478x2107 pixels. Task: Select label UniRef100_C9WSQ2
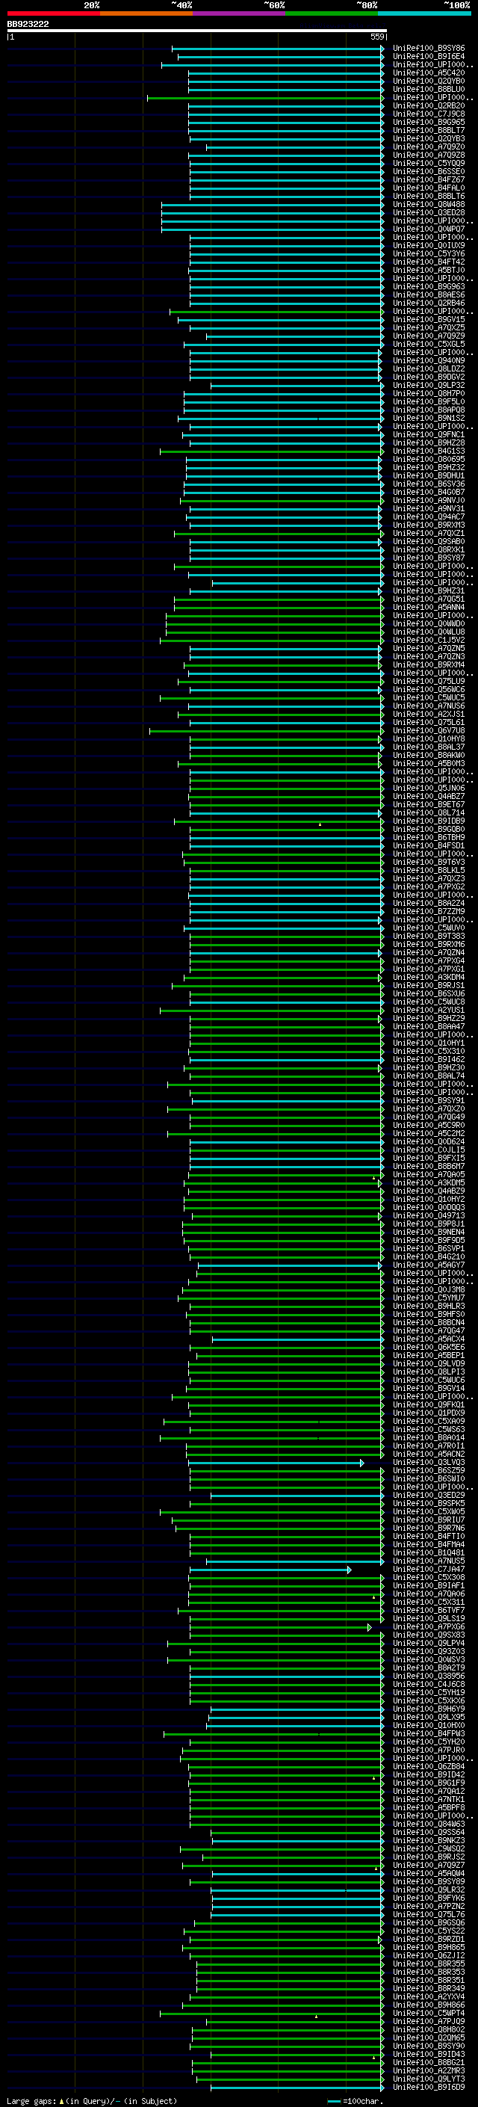(x=428, y=1849)
